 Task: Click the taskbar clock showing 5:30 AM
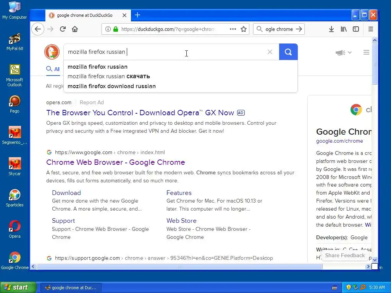(377, 287)
